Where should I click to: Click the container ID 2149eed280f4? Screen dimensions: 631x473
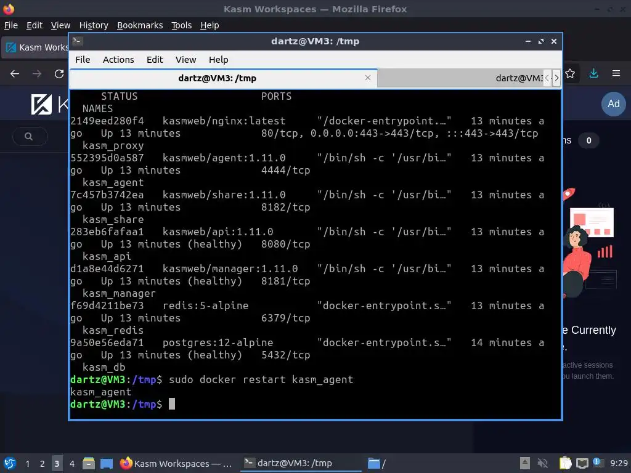(x=107, y=121)
